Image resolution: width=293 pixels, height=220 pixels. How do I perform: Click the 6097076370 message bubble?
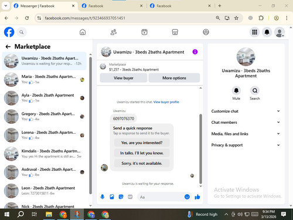(124, 119)
